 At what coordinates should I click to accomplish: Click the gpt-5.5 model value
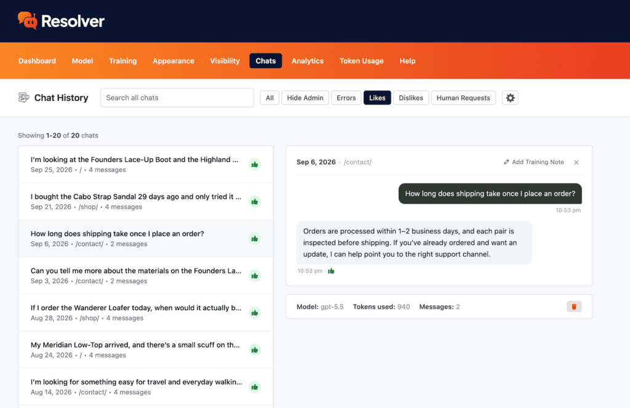click(x=332, y=306)
